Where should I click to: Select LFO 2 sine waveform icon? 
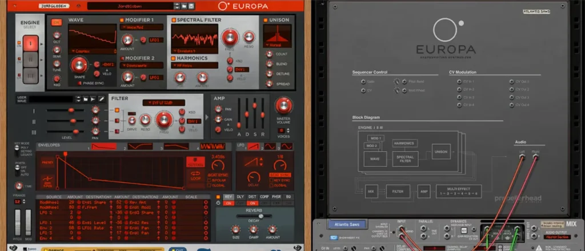[x=270, y=146]
